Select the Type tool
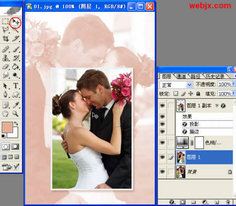The width and height of the screenshot is (236, 206). click(16, 86)
